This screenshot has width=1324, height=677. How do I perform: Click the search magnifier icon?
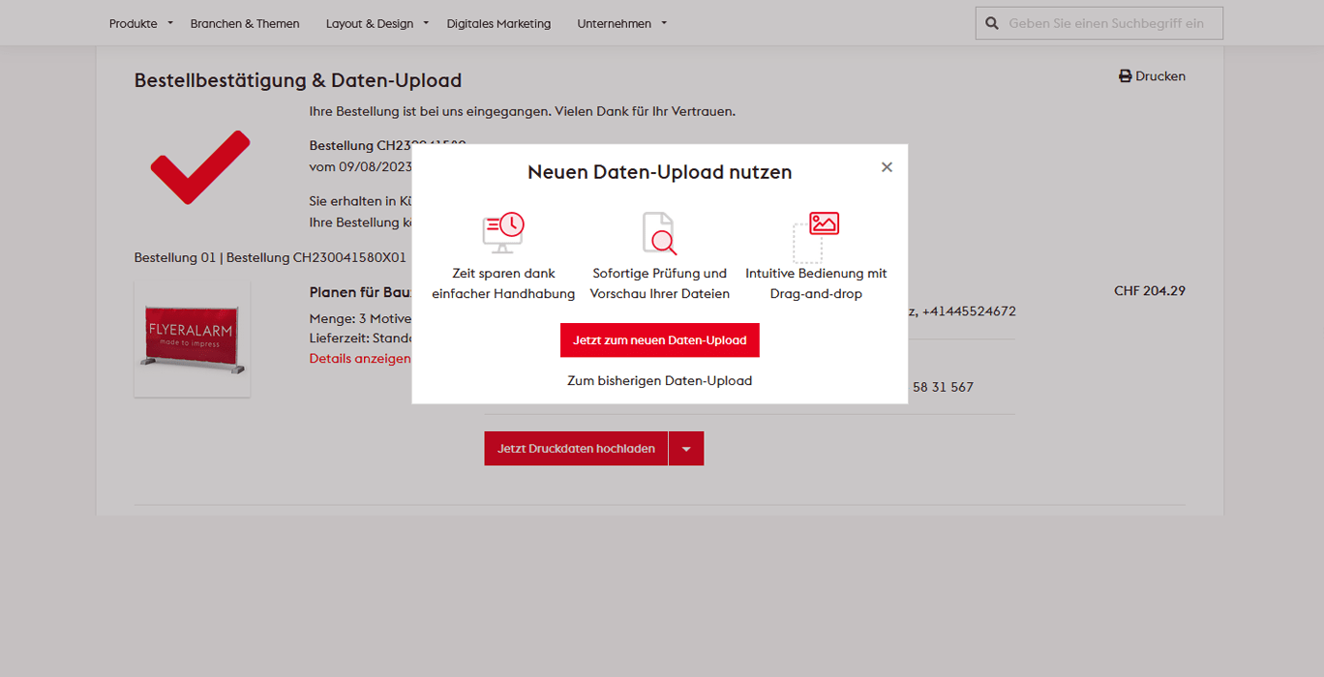[992, 23]
